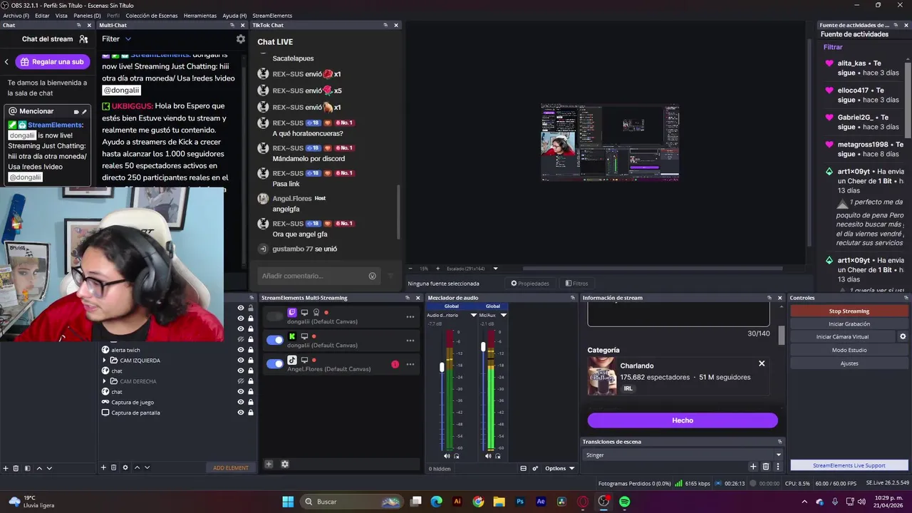
Task: Open the StreamElements menu
Action: point(272,15)
